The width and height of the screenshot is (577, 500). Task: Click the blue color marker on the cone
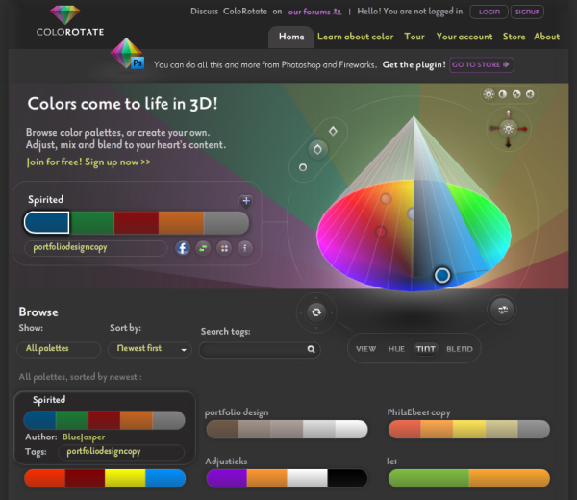(x=442, y=275)
